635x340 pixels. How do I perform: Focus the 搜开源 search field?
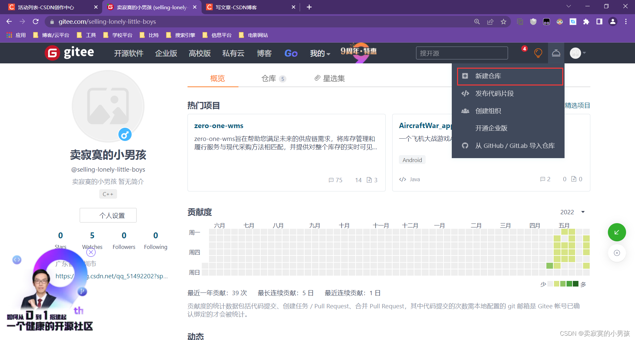pos(462,53)
